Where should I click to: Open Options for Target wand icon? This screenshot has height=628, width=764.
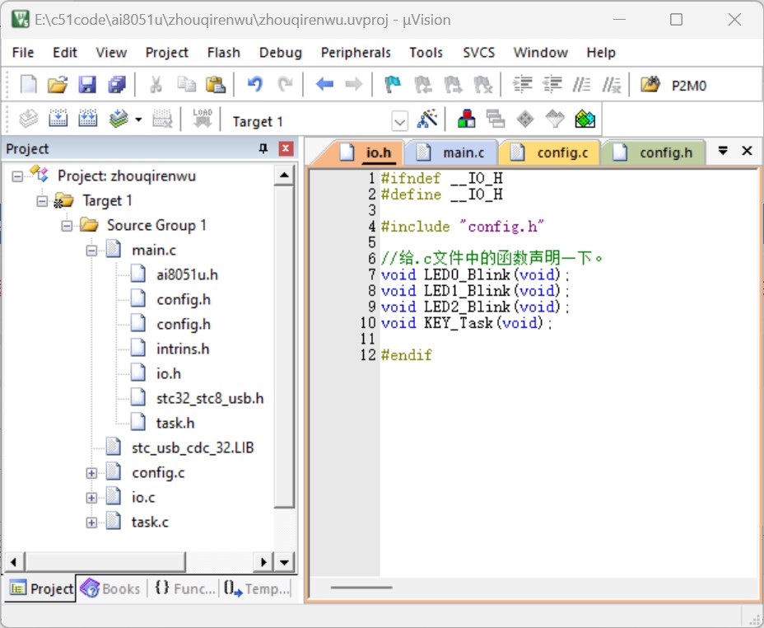click(x=427, y=119)
